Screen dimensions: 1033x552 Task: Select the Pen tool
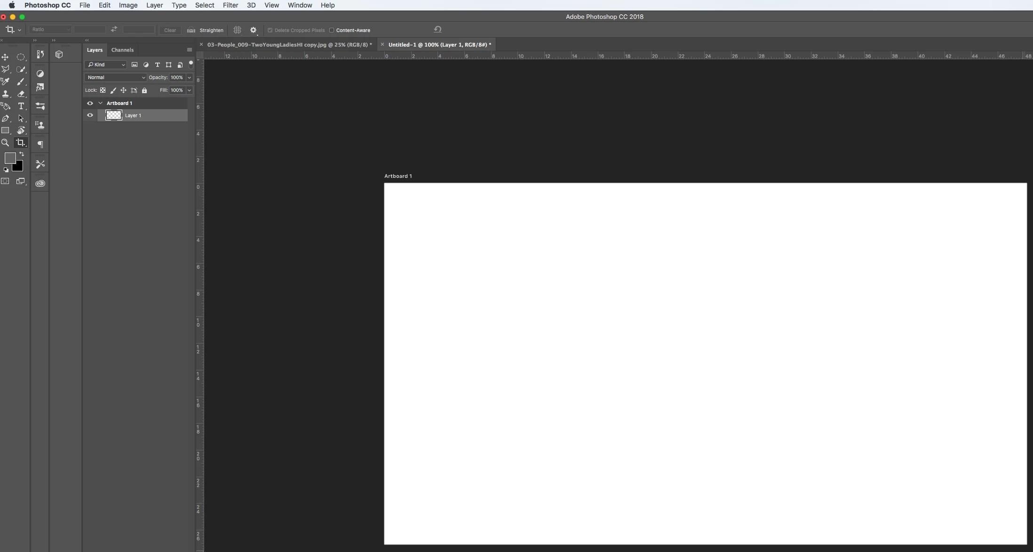pyautogui.click(x=6, y=119)
